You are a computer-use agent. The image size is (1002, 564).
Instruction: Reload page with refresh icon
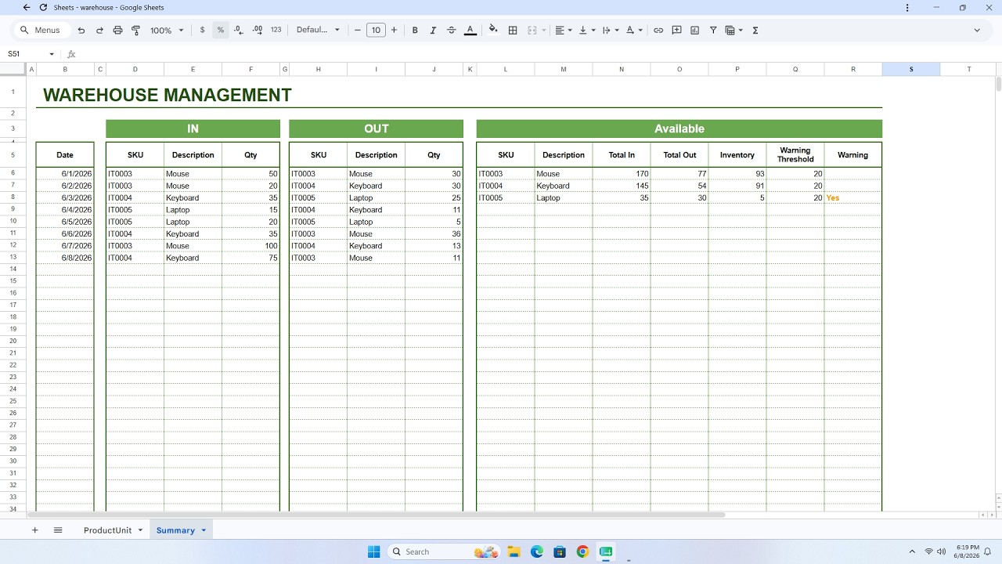(x=43, y=7)
